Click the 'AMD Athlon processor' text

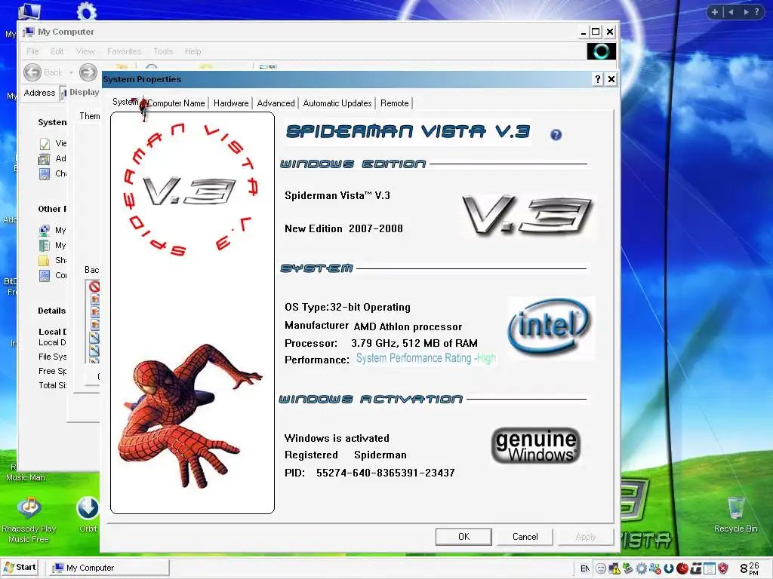tap(408, 327)
